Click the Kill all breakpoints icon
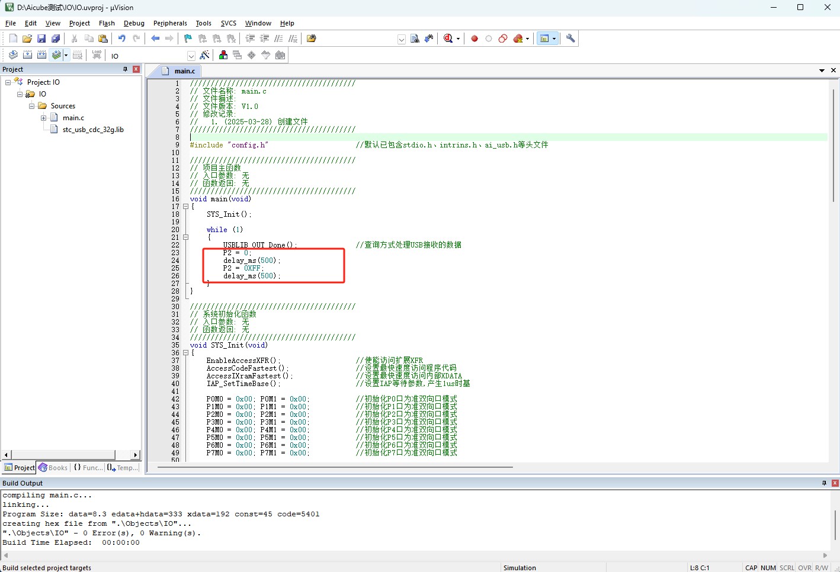This screenshot has height=572, width=840. coord(518,38)
